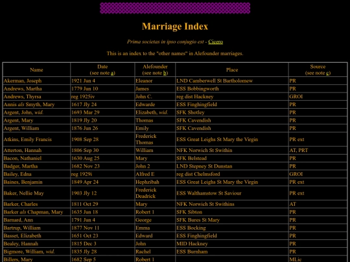Follow the note c link in Source header
The width and height of the screenshot is (350, 262).
coord(327,73)
